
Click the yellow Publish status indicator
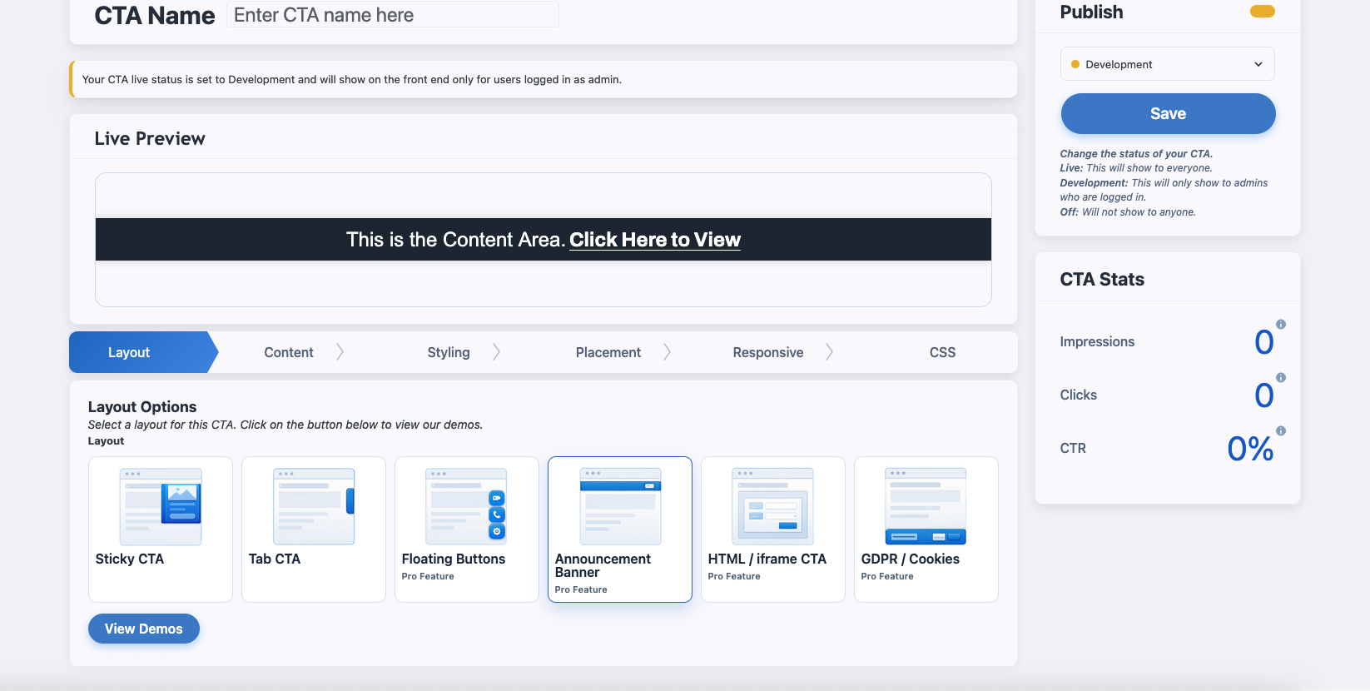click(1262, 12)
